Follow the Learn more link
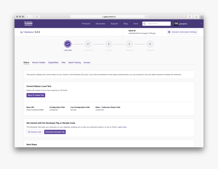Viewport: 218px width, 169px height. point(122,127)
